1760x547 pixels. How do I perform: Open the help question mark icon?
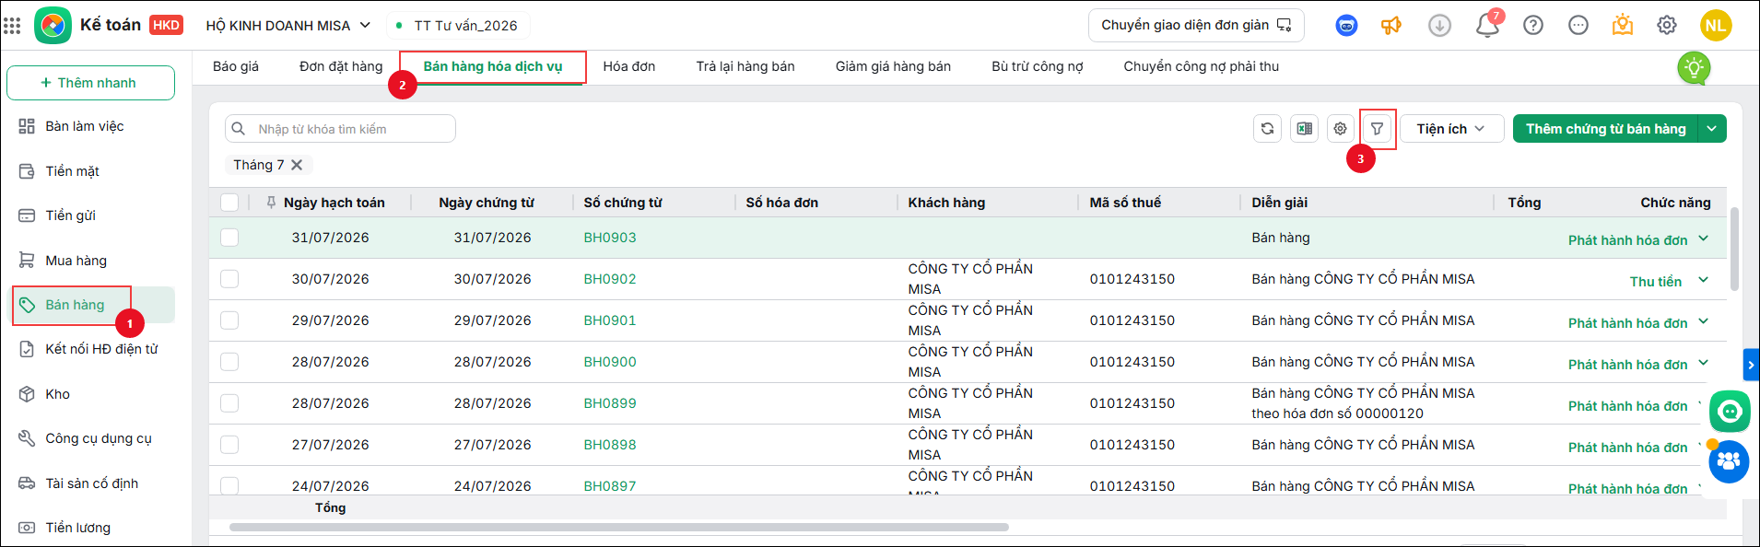click(x=1533, y=26)
